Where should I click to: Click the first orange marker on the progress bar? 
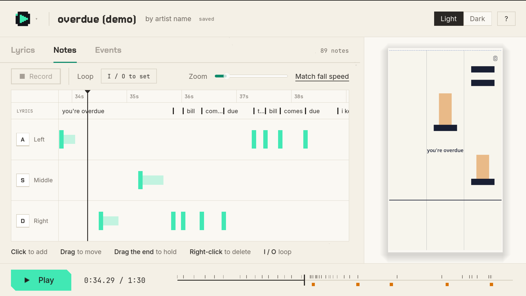[313, 284]
